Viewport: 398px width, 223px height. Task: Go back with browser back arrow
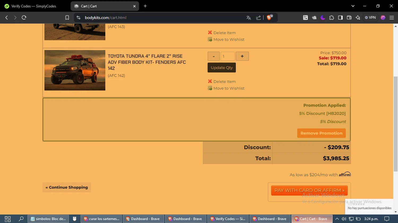7,17
